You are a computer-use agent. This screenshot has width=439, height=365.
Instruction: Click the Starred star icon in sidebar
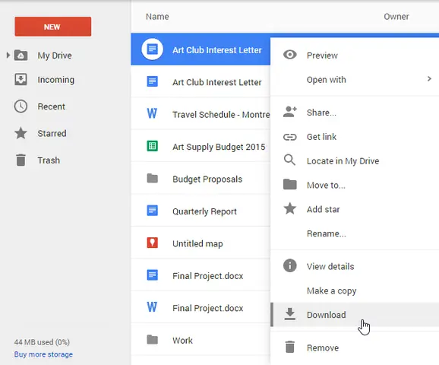(21, 133)
